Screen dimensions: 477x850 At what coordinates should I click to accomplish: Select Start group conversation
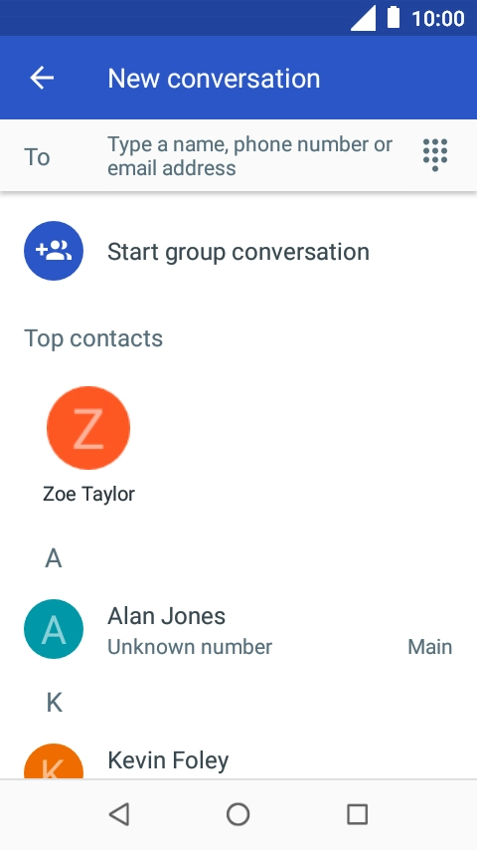coord(238,252)
